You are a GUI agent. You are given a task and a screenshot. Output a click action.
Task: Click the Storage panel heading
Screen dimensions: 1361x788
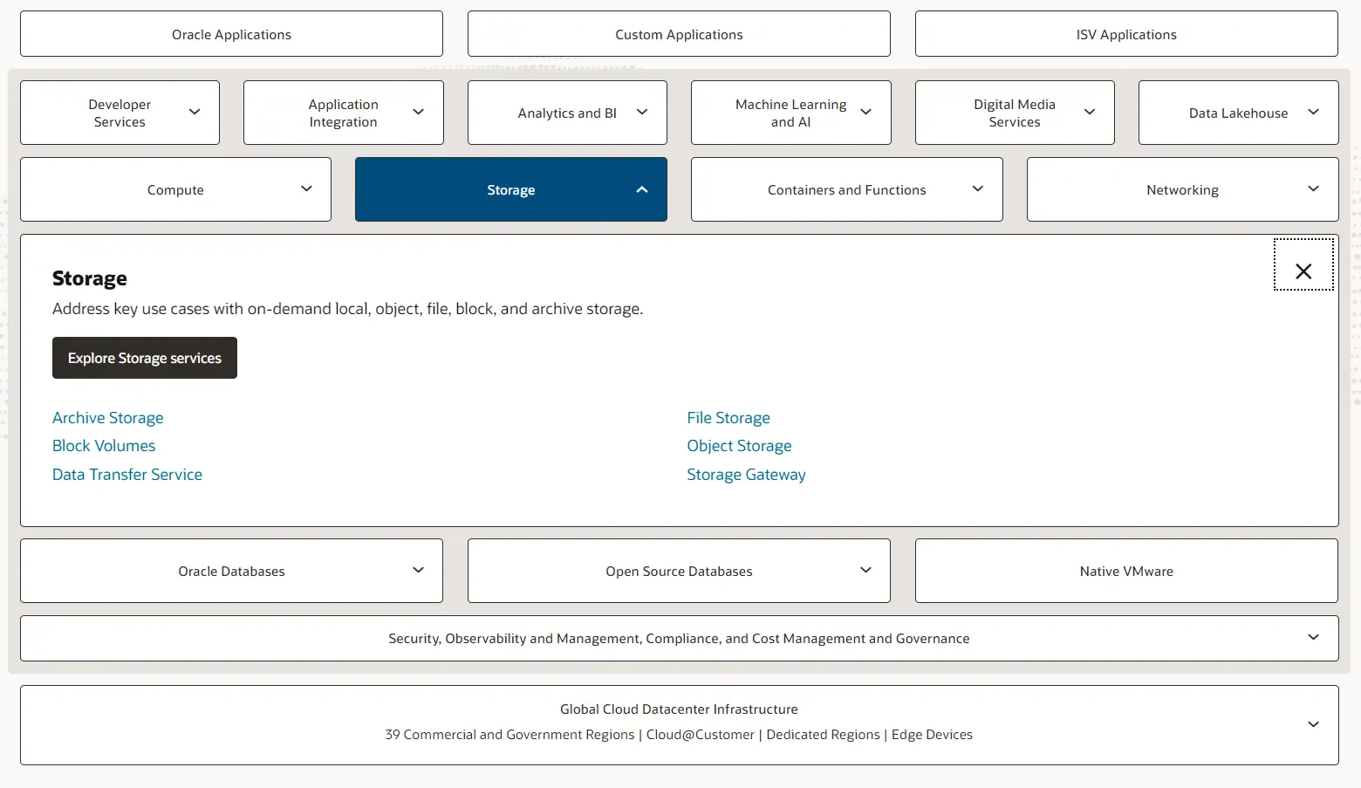click(x=90, y=278)
